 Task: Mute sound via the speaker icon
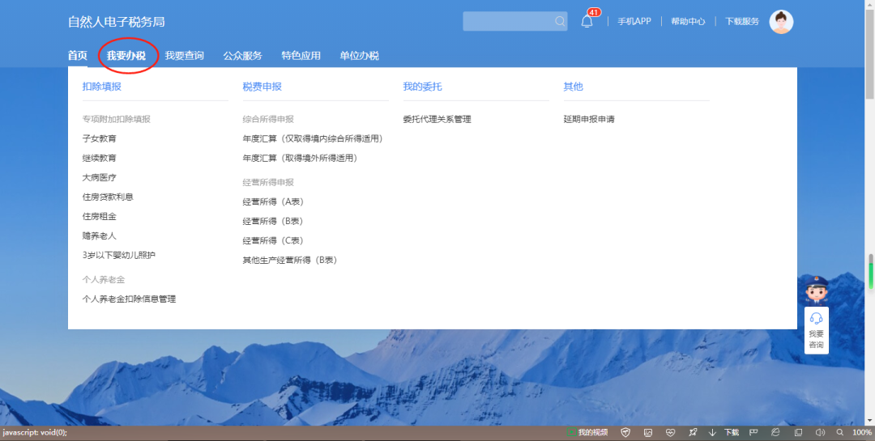pyautogui.click(x=819, y=433)
